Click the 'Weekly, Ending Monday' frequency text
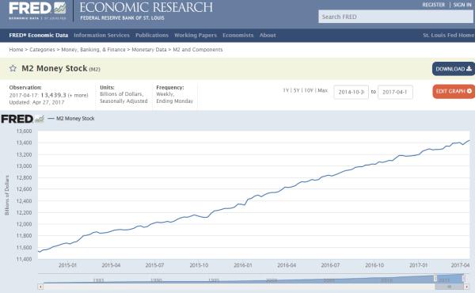 tap(174, 97)
